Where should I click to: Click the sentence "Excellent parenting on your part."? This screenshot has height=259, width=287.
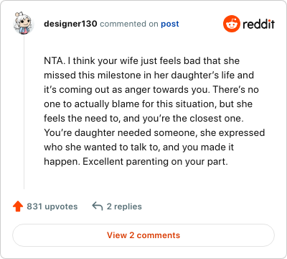(x=155, y=162)
